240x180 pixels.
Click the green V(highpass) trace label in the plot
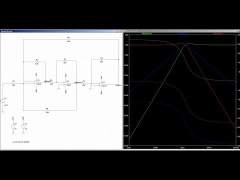click(x=147, y=33)
